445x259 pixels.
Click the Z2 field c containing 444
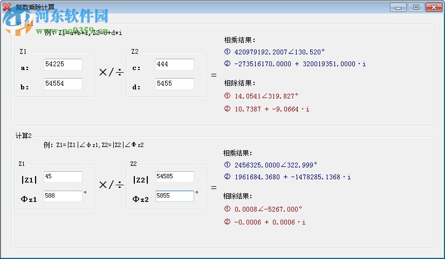[175, 64]
